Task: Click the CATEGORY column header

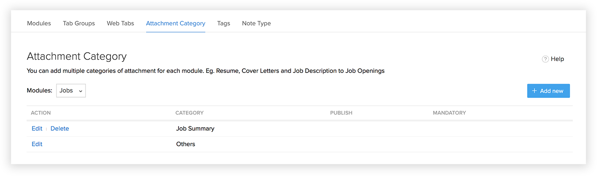Action: coord(189,113)
